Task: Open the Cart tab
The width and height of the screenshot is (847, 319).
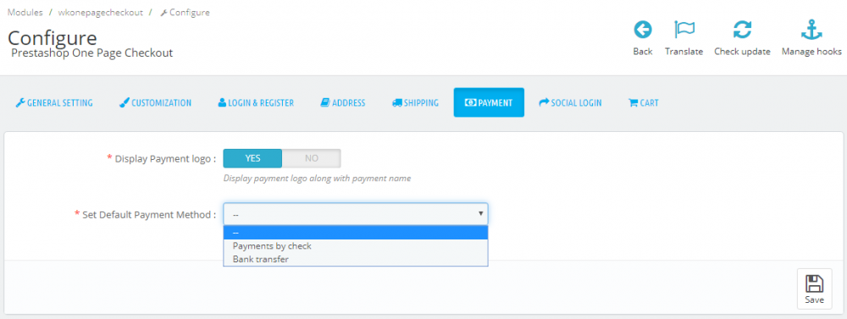Action: coord(644,102)
